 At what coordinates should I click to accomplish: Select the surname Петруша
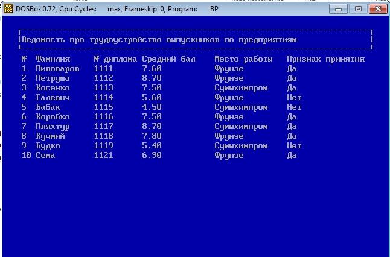click(x=53, y=78)
